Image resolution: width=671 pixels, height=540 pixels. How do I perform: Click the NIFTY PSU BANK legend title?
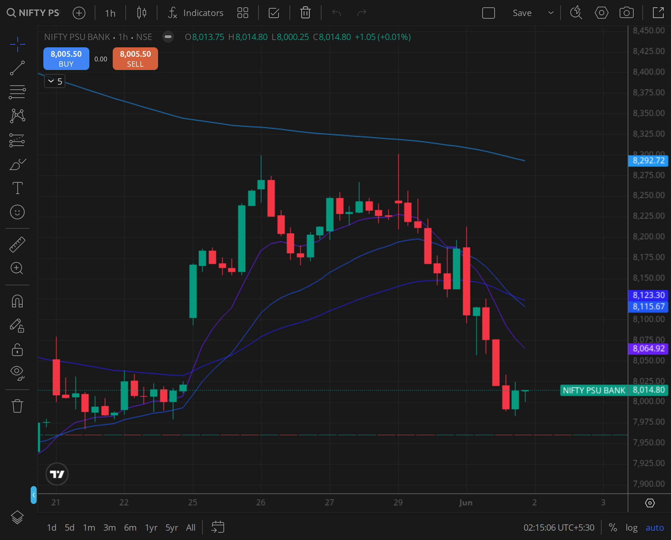click(77, 37)
